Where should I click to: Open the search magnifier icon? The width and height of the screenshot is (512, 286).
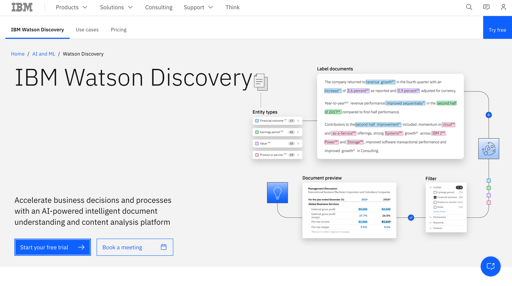coord(469,7)
